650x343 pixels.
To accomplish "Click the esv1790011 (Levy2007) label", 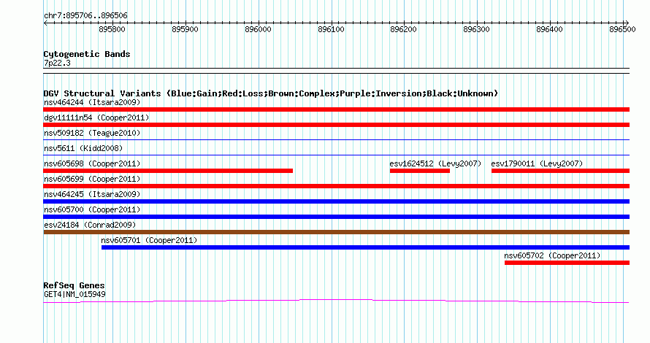I will (x=538, y=163).
